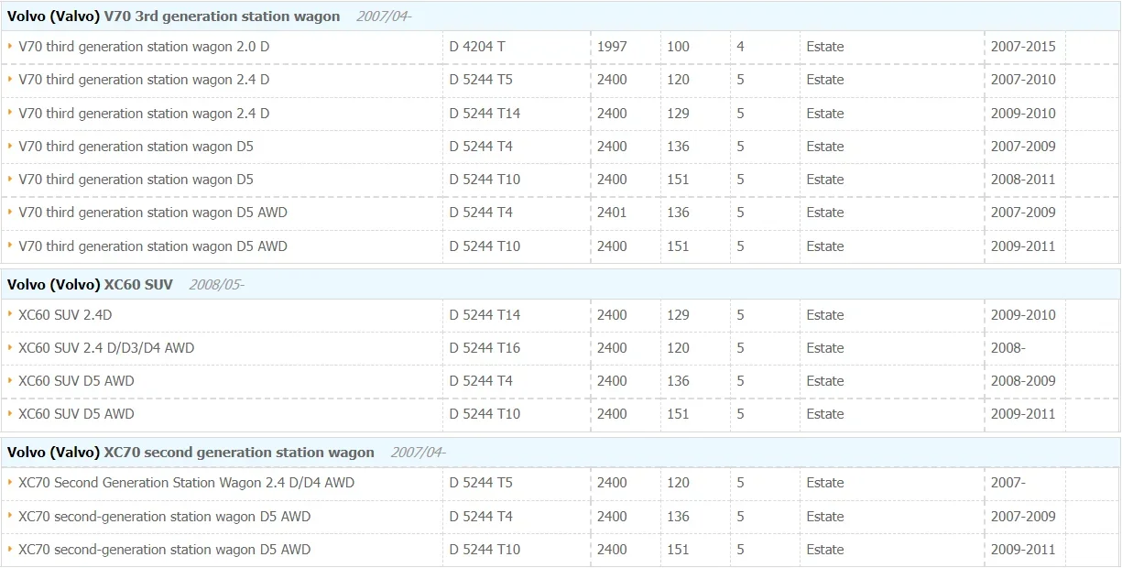1122x568 pixels.
Task: Click the engine code D 5244 T16
Action: (x=485, y=348)
